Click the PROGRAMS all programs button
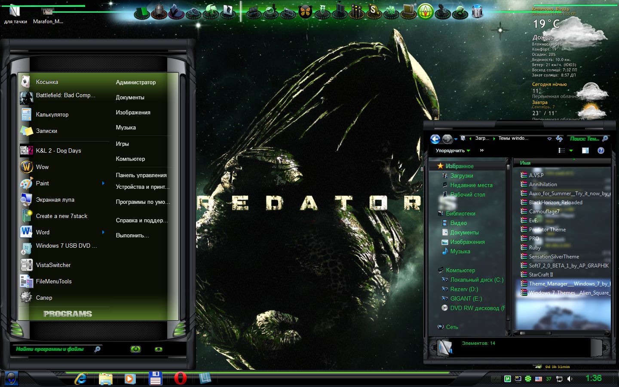 click(x=67, y=314)
